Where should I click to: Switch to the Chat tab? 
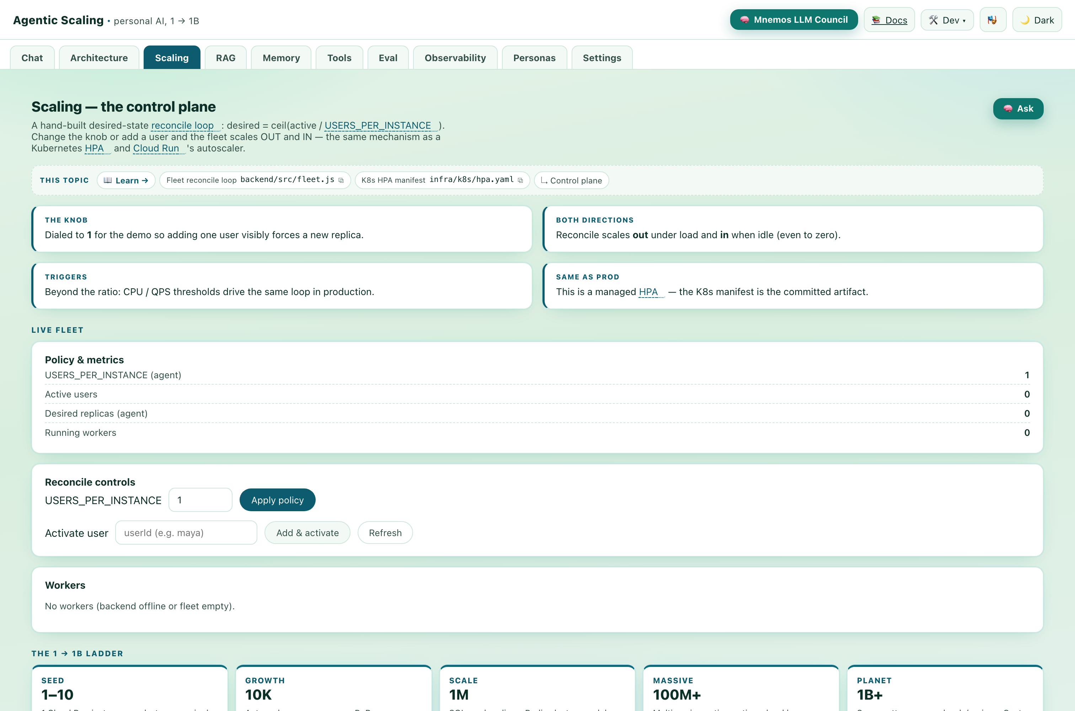pyautogui.click(x=32, y=58)
